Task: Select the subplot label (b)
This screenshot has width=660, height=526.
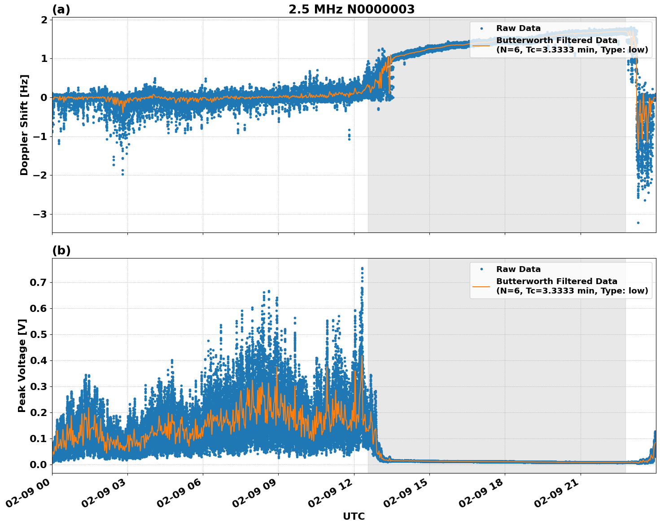Action: point(61,250)
